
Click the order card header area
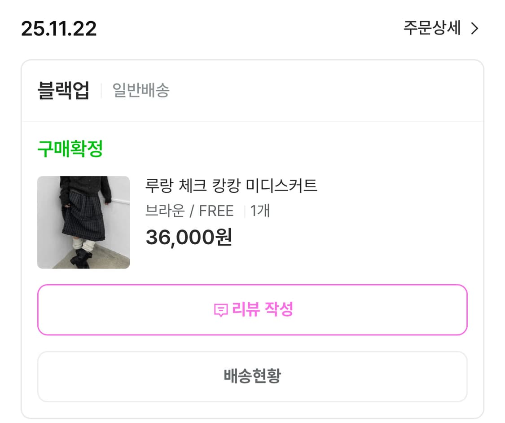[x=252, y=89]
